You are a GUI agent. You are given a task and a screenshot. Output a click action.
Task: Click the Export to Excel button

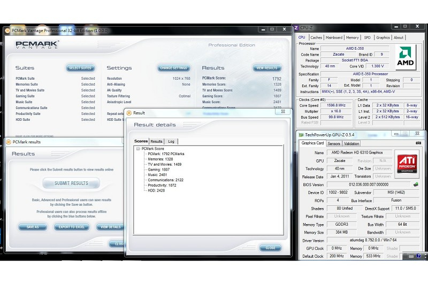[72, 227]
